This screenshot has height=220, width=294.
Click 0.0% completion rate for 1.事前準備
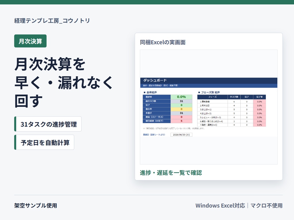pos(260,102)
